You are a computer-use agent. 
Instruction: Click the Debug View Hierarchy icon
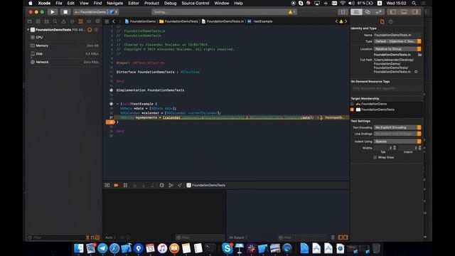pyautogui.click(x=161, y=185)
